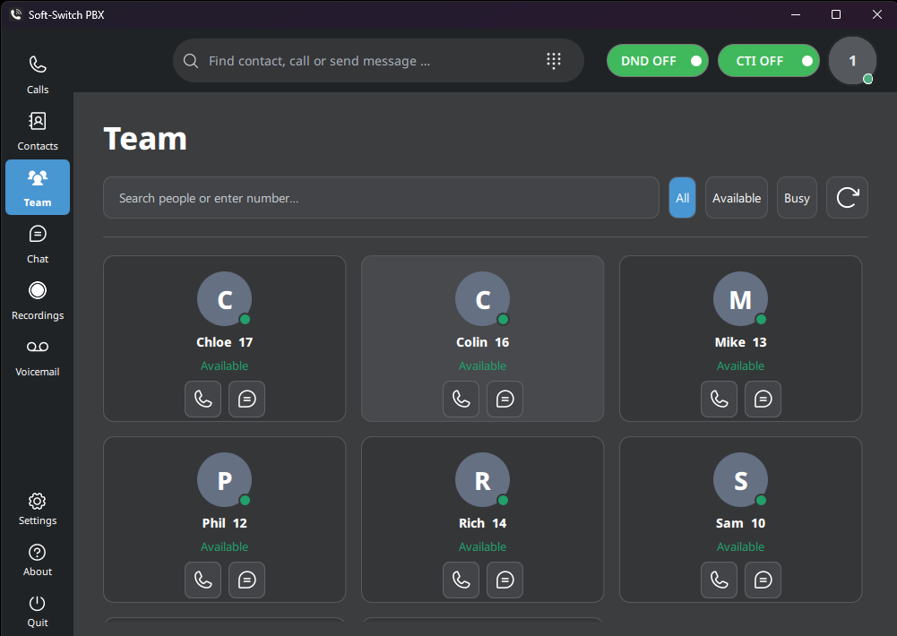Image resolution: width=897 pixels, height=636 pixels.
Task: Send chat message to Chloe 17
Action: (246, 399)
